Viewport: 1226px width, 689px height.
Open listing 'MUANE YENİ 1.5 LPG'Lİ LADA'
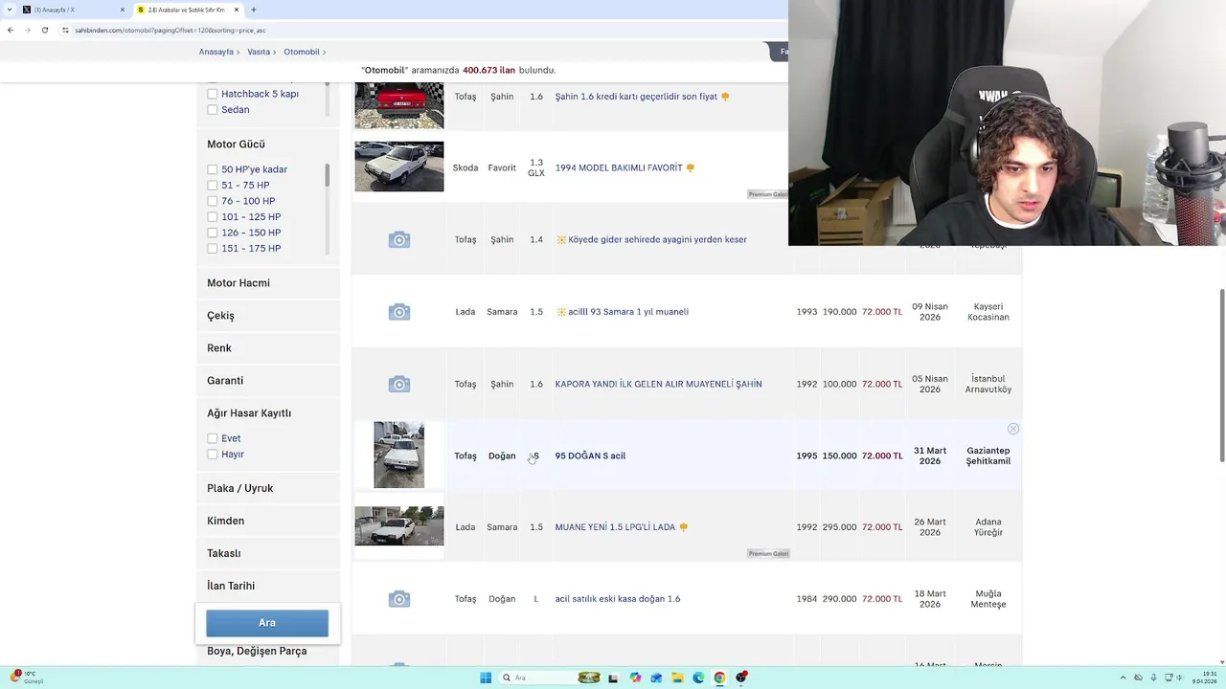615,527
